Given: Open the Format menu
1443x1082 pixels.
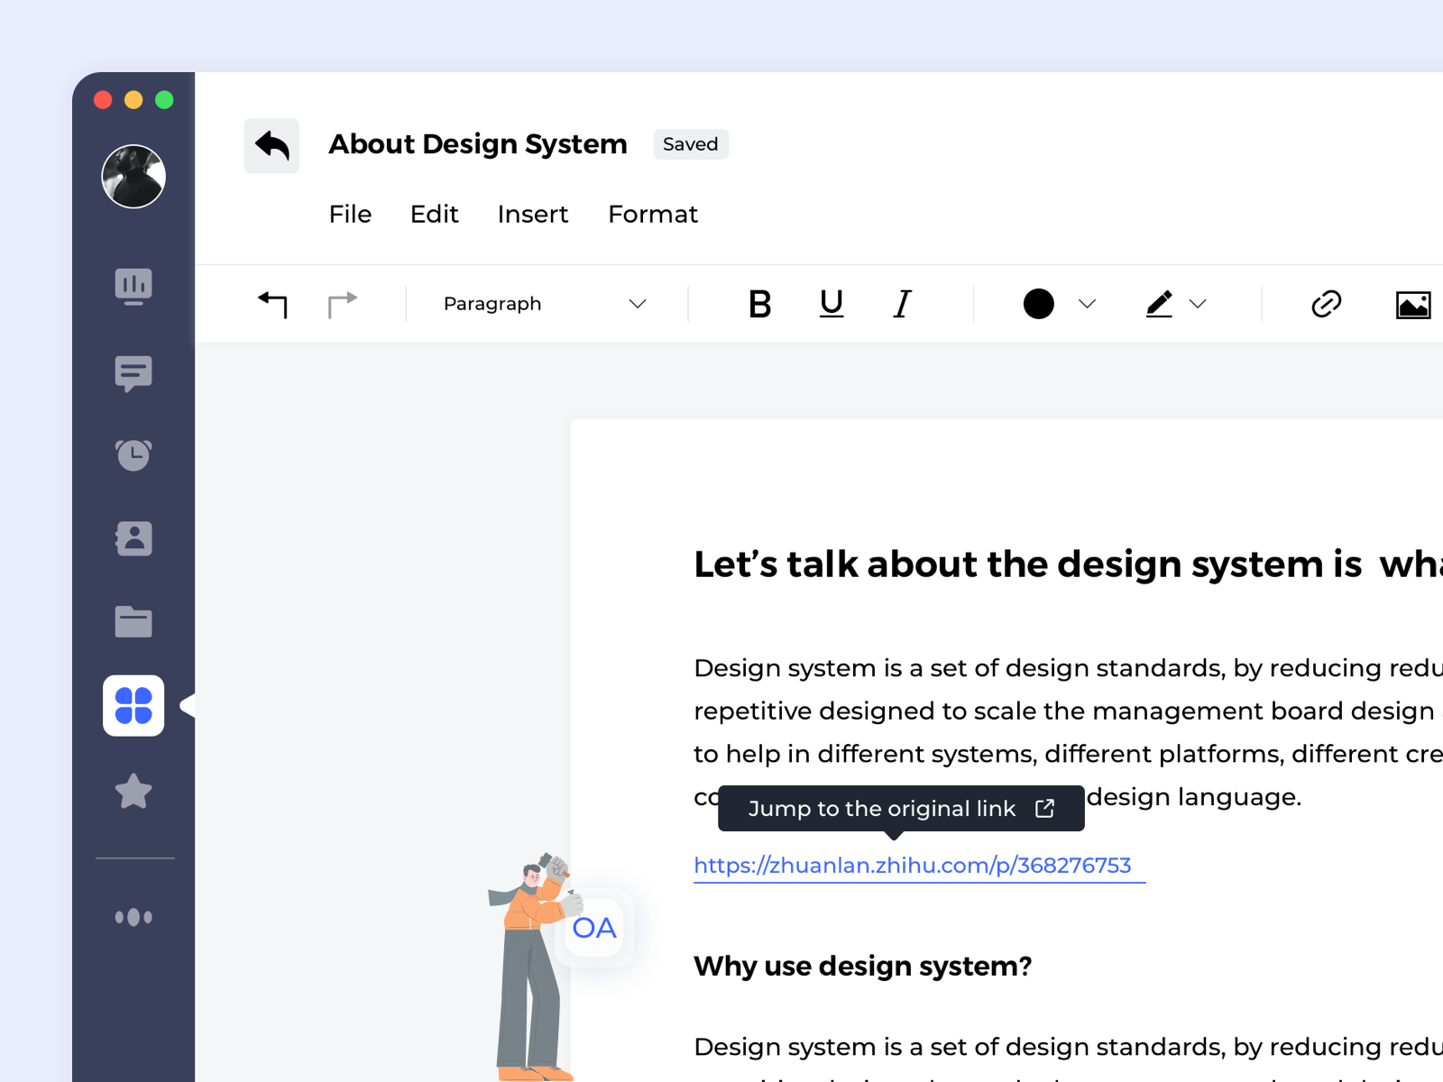Looking at the screenshot, I should (652, 215).
